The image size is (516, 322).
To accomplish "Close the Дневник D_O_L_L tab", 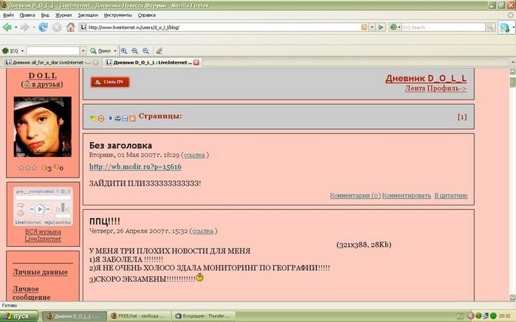I will coord(196,63).
